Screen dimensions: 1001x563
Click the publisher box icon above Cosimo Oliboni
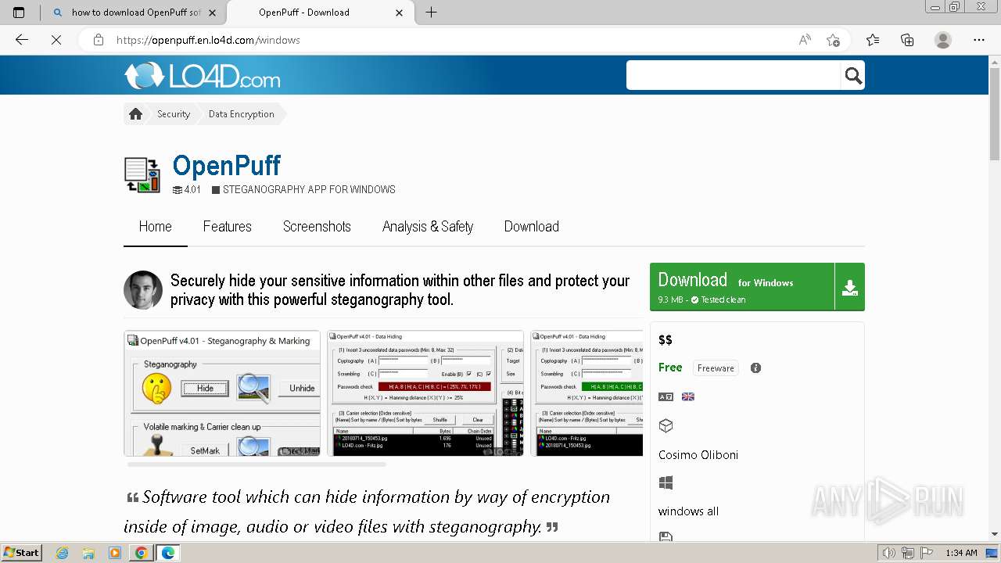click(x=666, y=425)
